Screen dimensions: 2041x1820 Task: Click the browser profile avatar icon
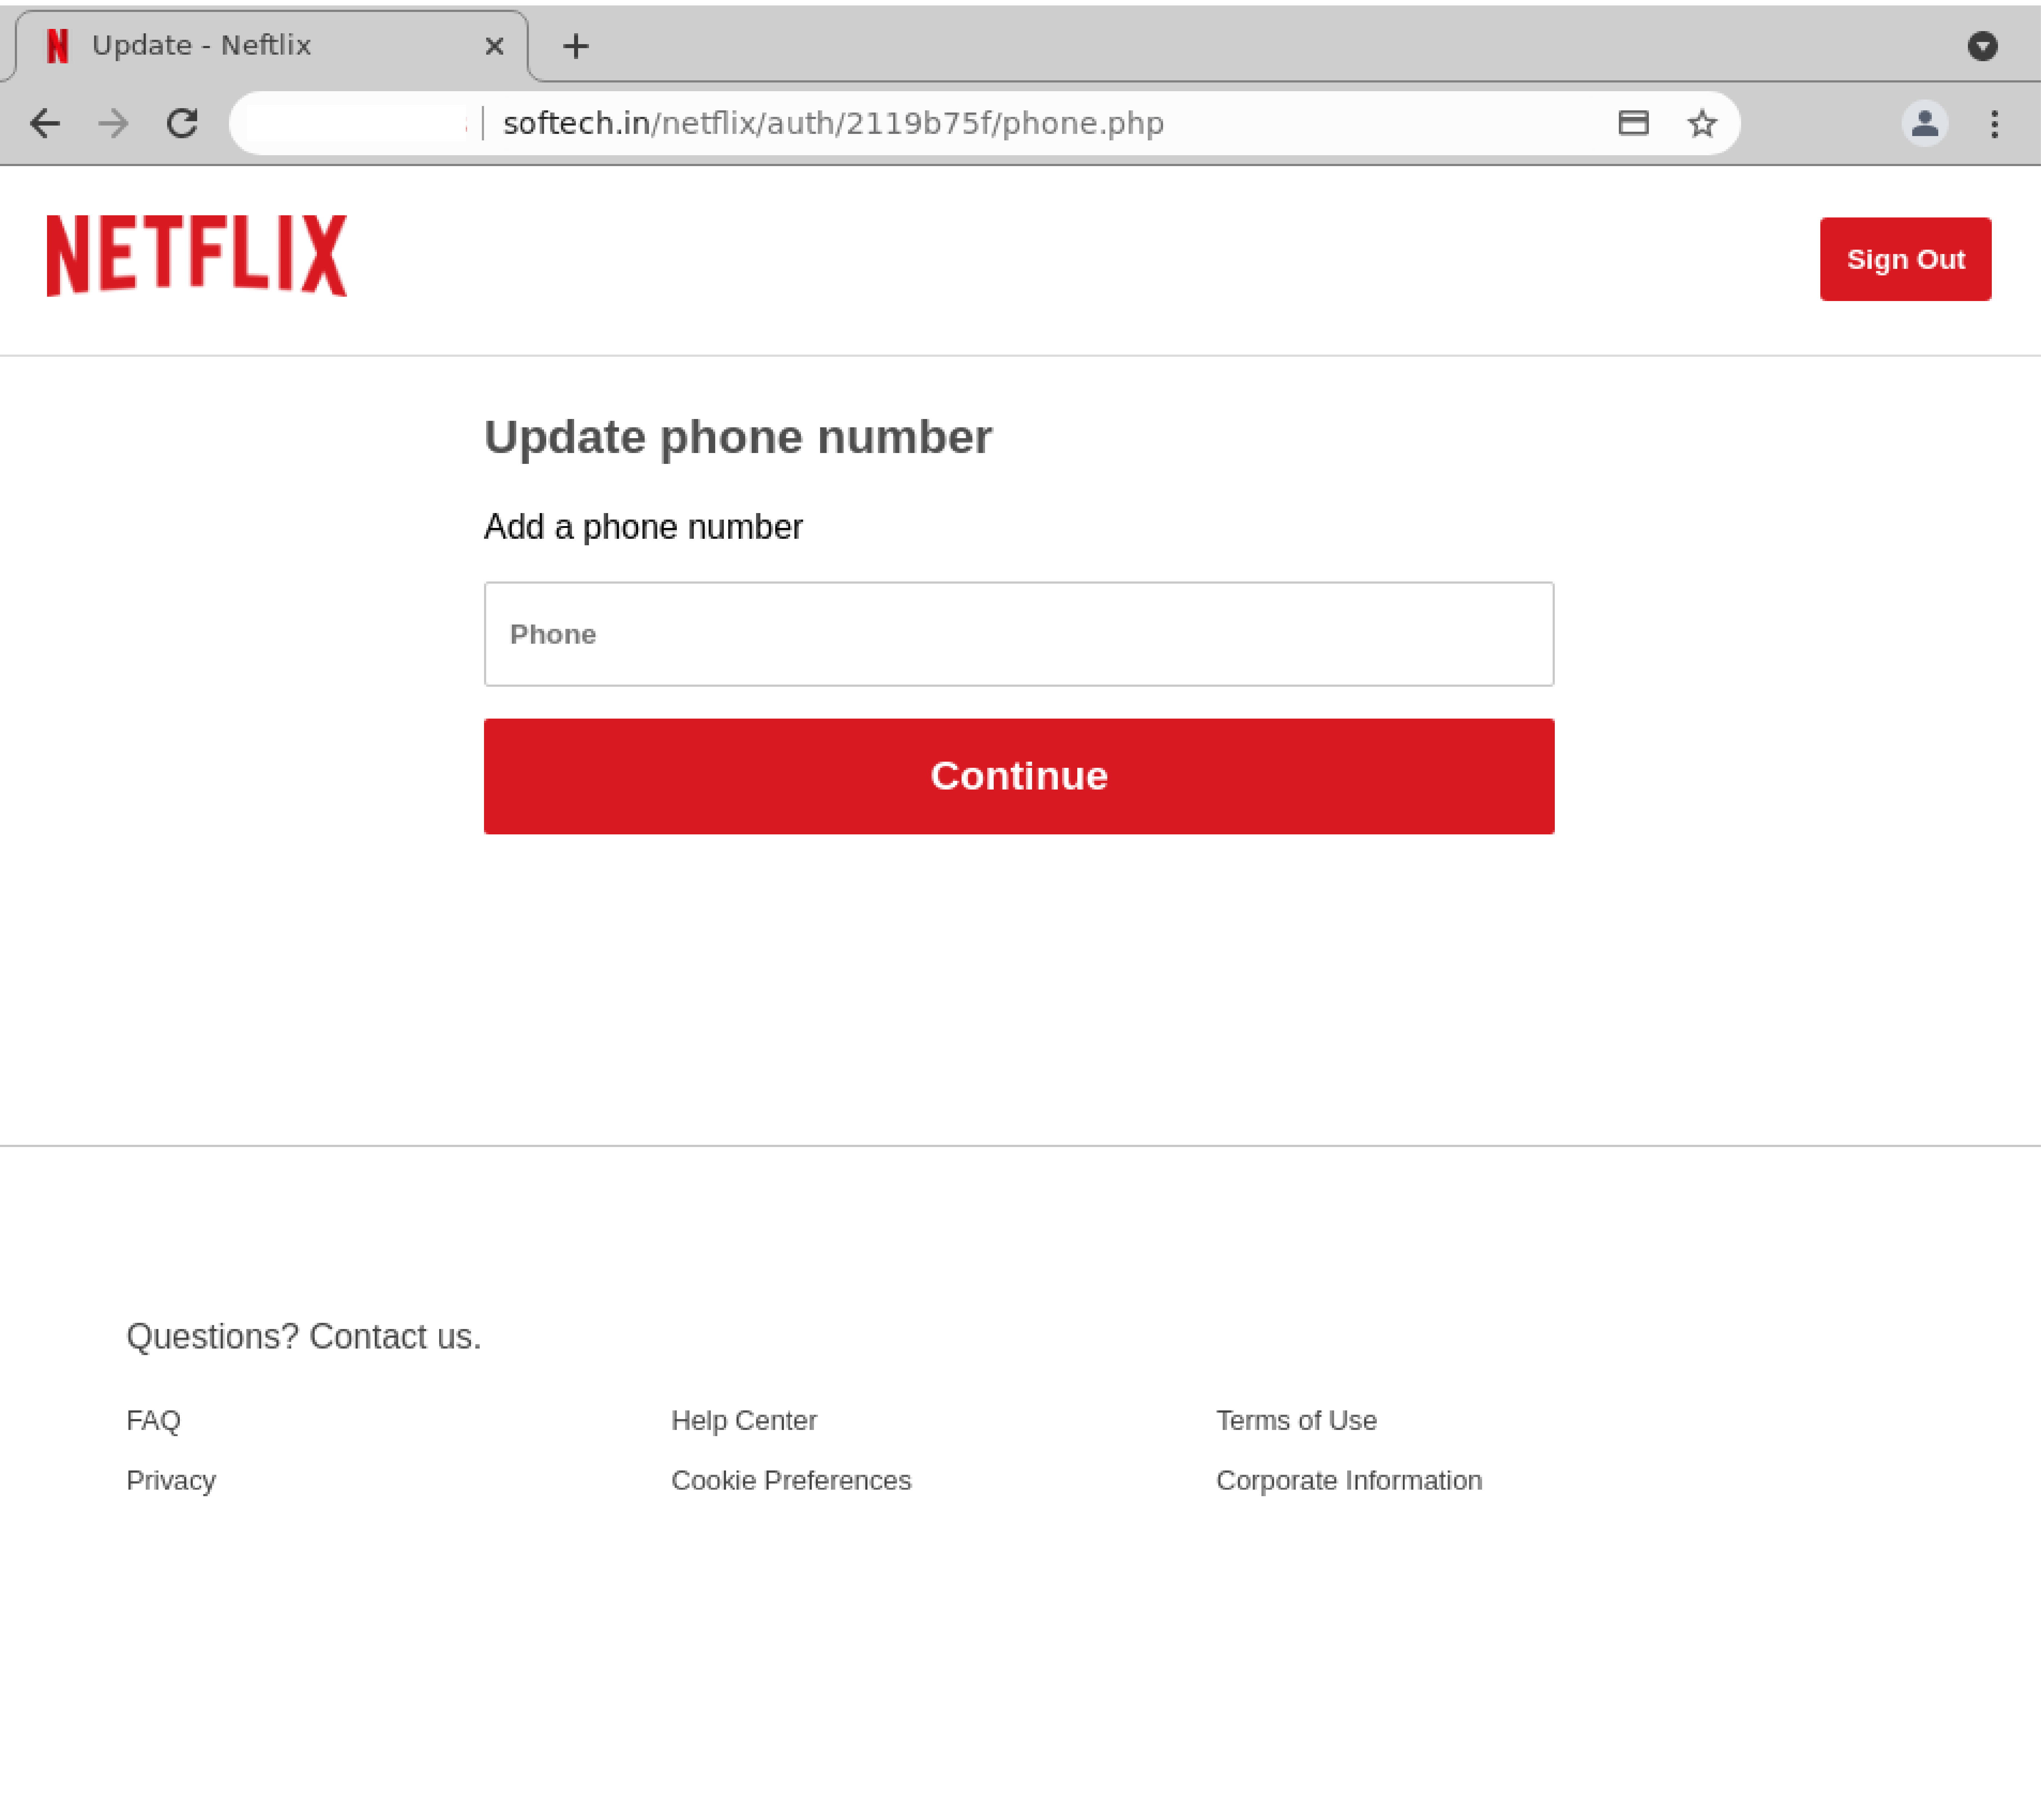tap(1925, 123)
